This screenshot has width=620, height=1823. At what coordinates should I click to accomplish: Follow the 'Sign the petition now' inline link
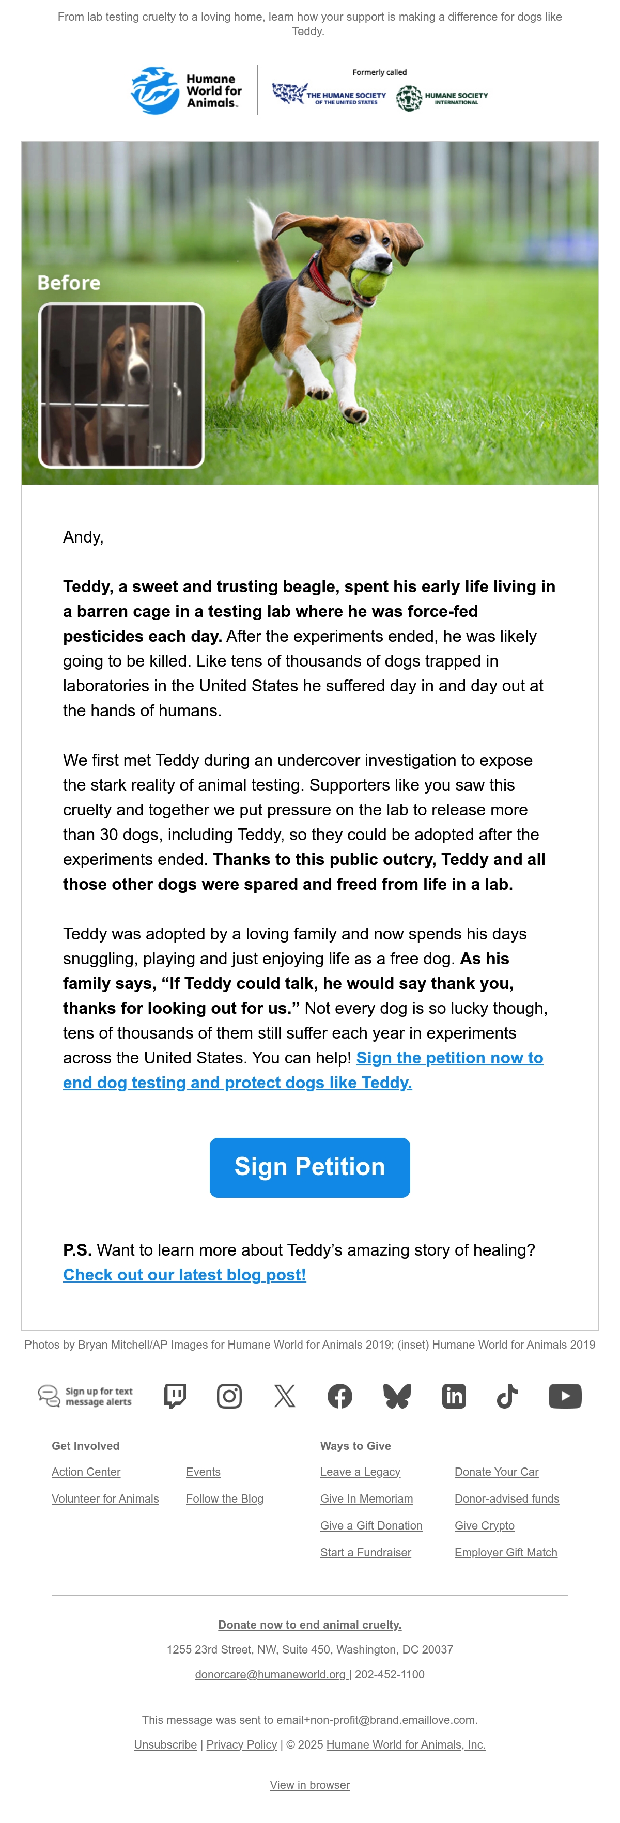(303, 1070)
